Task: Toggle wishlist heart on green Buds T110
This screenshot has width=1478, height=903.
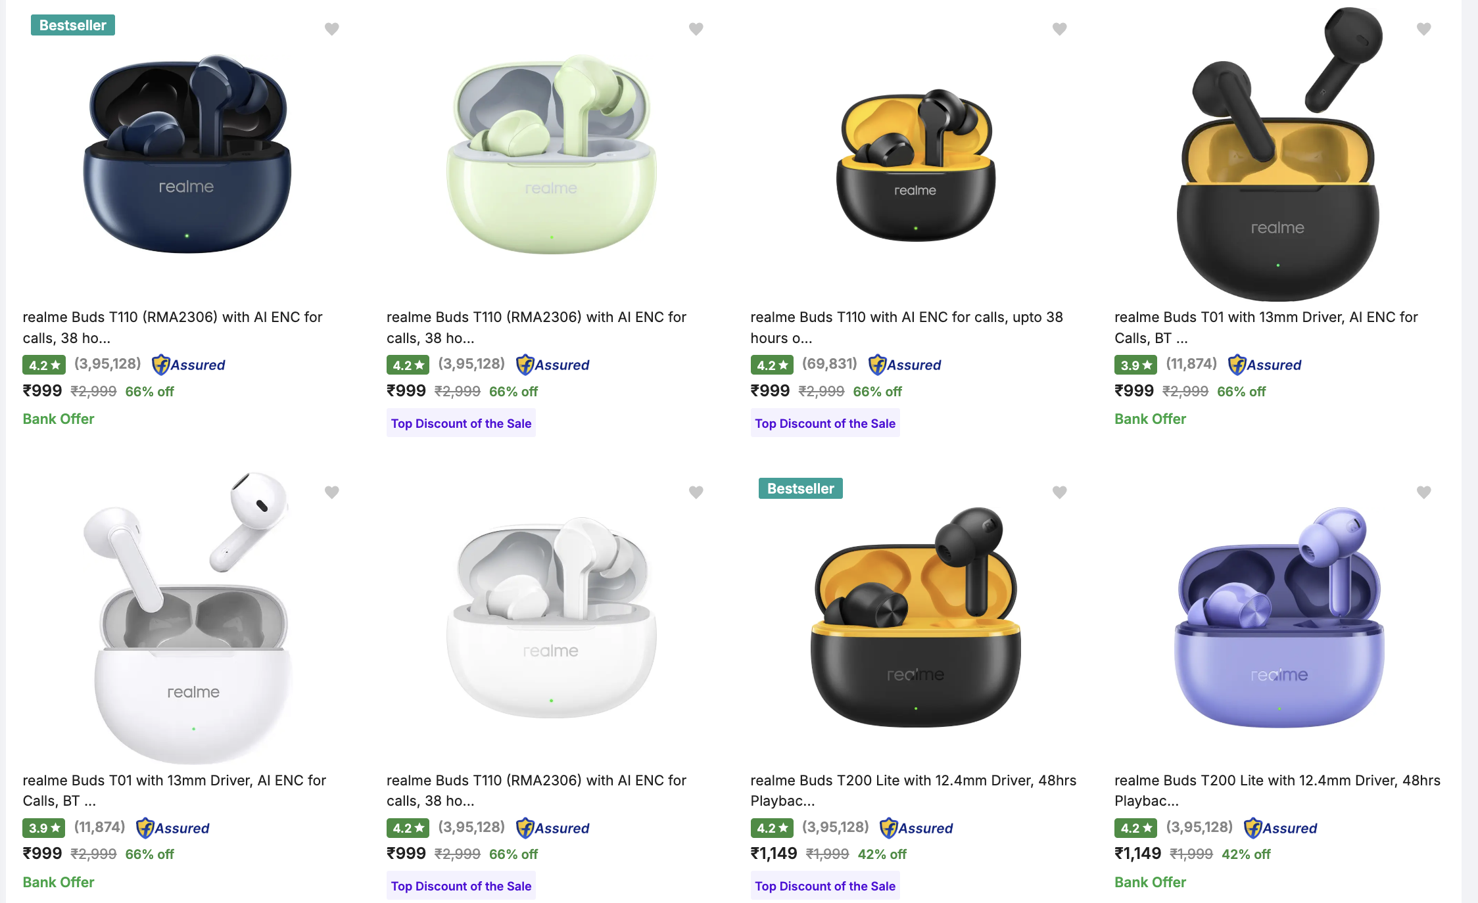Action: coord(696,29)
